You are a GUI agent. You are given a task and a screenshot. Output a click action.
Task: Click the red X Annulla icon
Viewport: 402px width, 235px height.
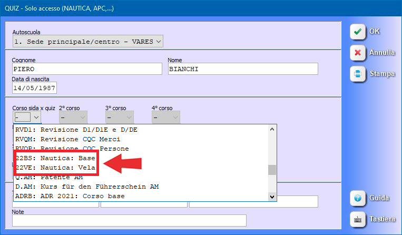click(x=358, y=53)
